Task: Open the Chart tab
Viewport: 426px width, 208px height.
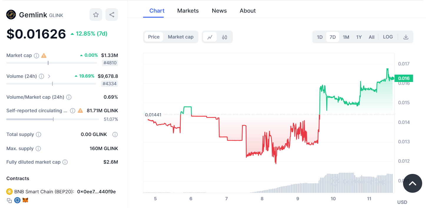Action: (x=157, y=11)
